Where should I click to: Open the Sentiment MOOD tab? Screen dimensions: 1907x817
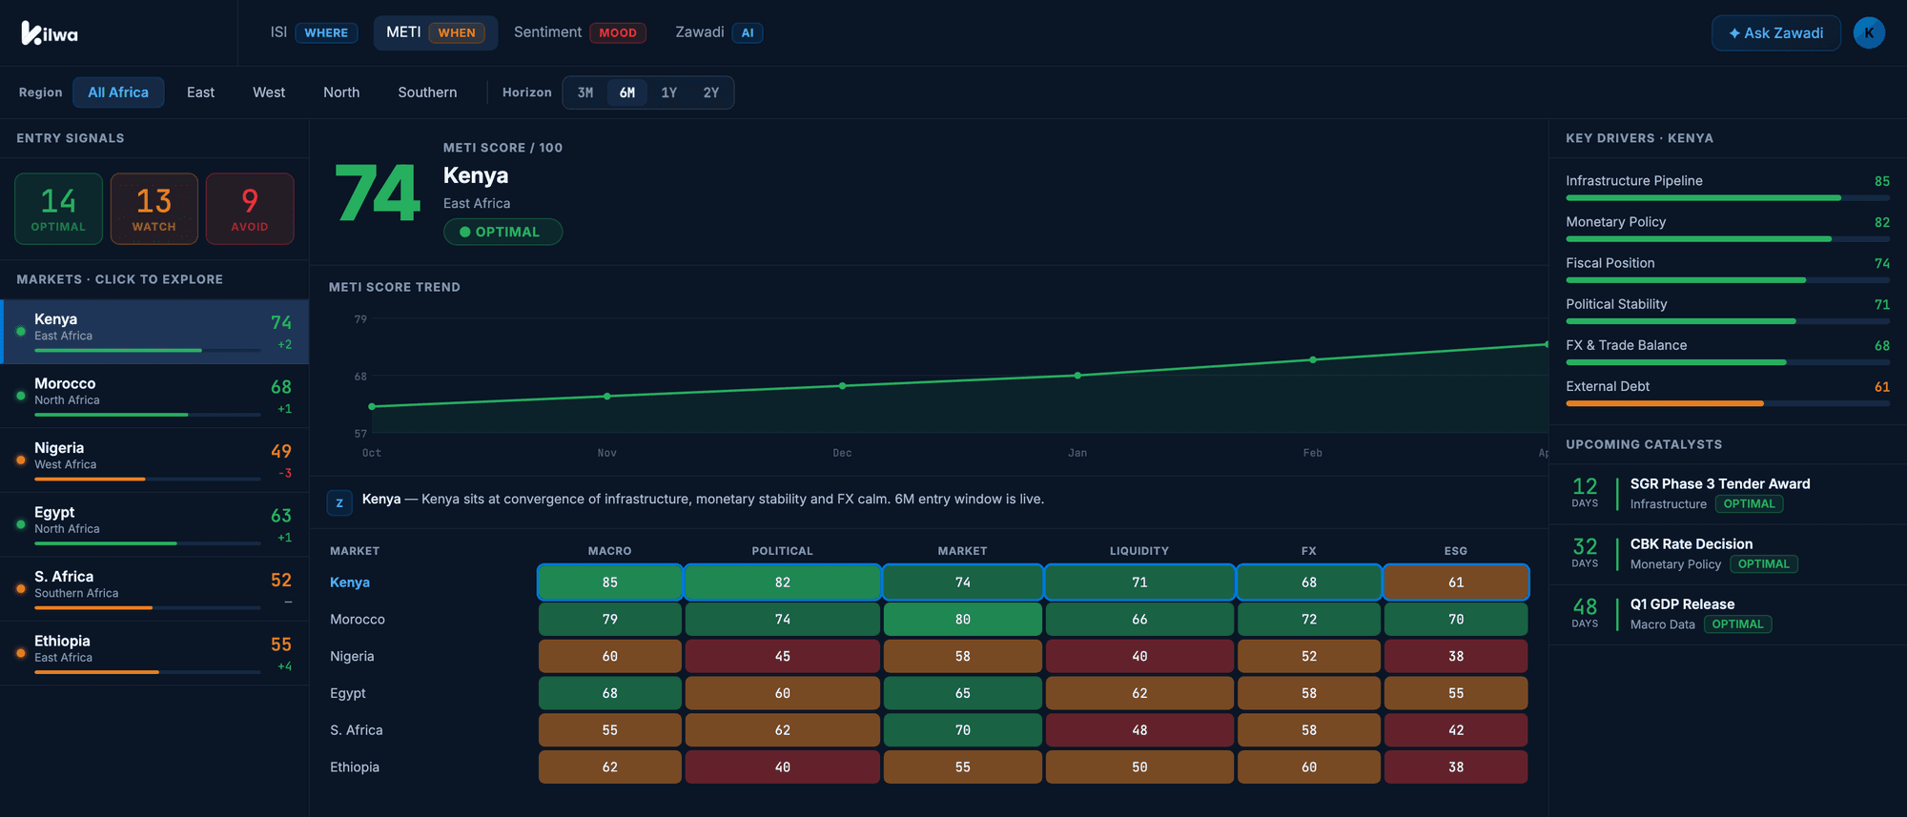pyautogui.click(x=580, y=32)
